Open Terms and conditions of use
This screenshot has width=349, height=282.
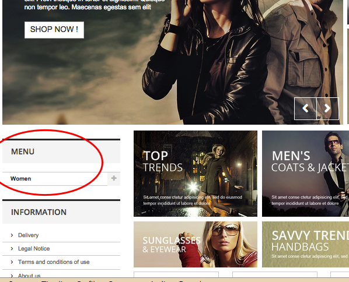pos(54,262)
